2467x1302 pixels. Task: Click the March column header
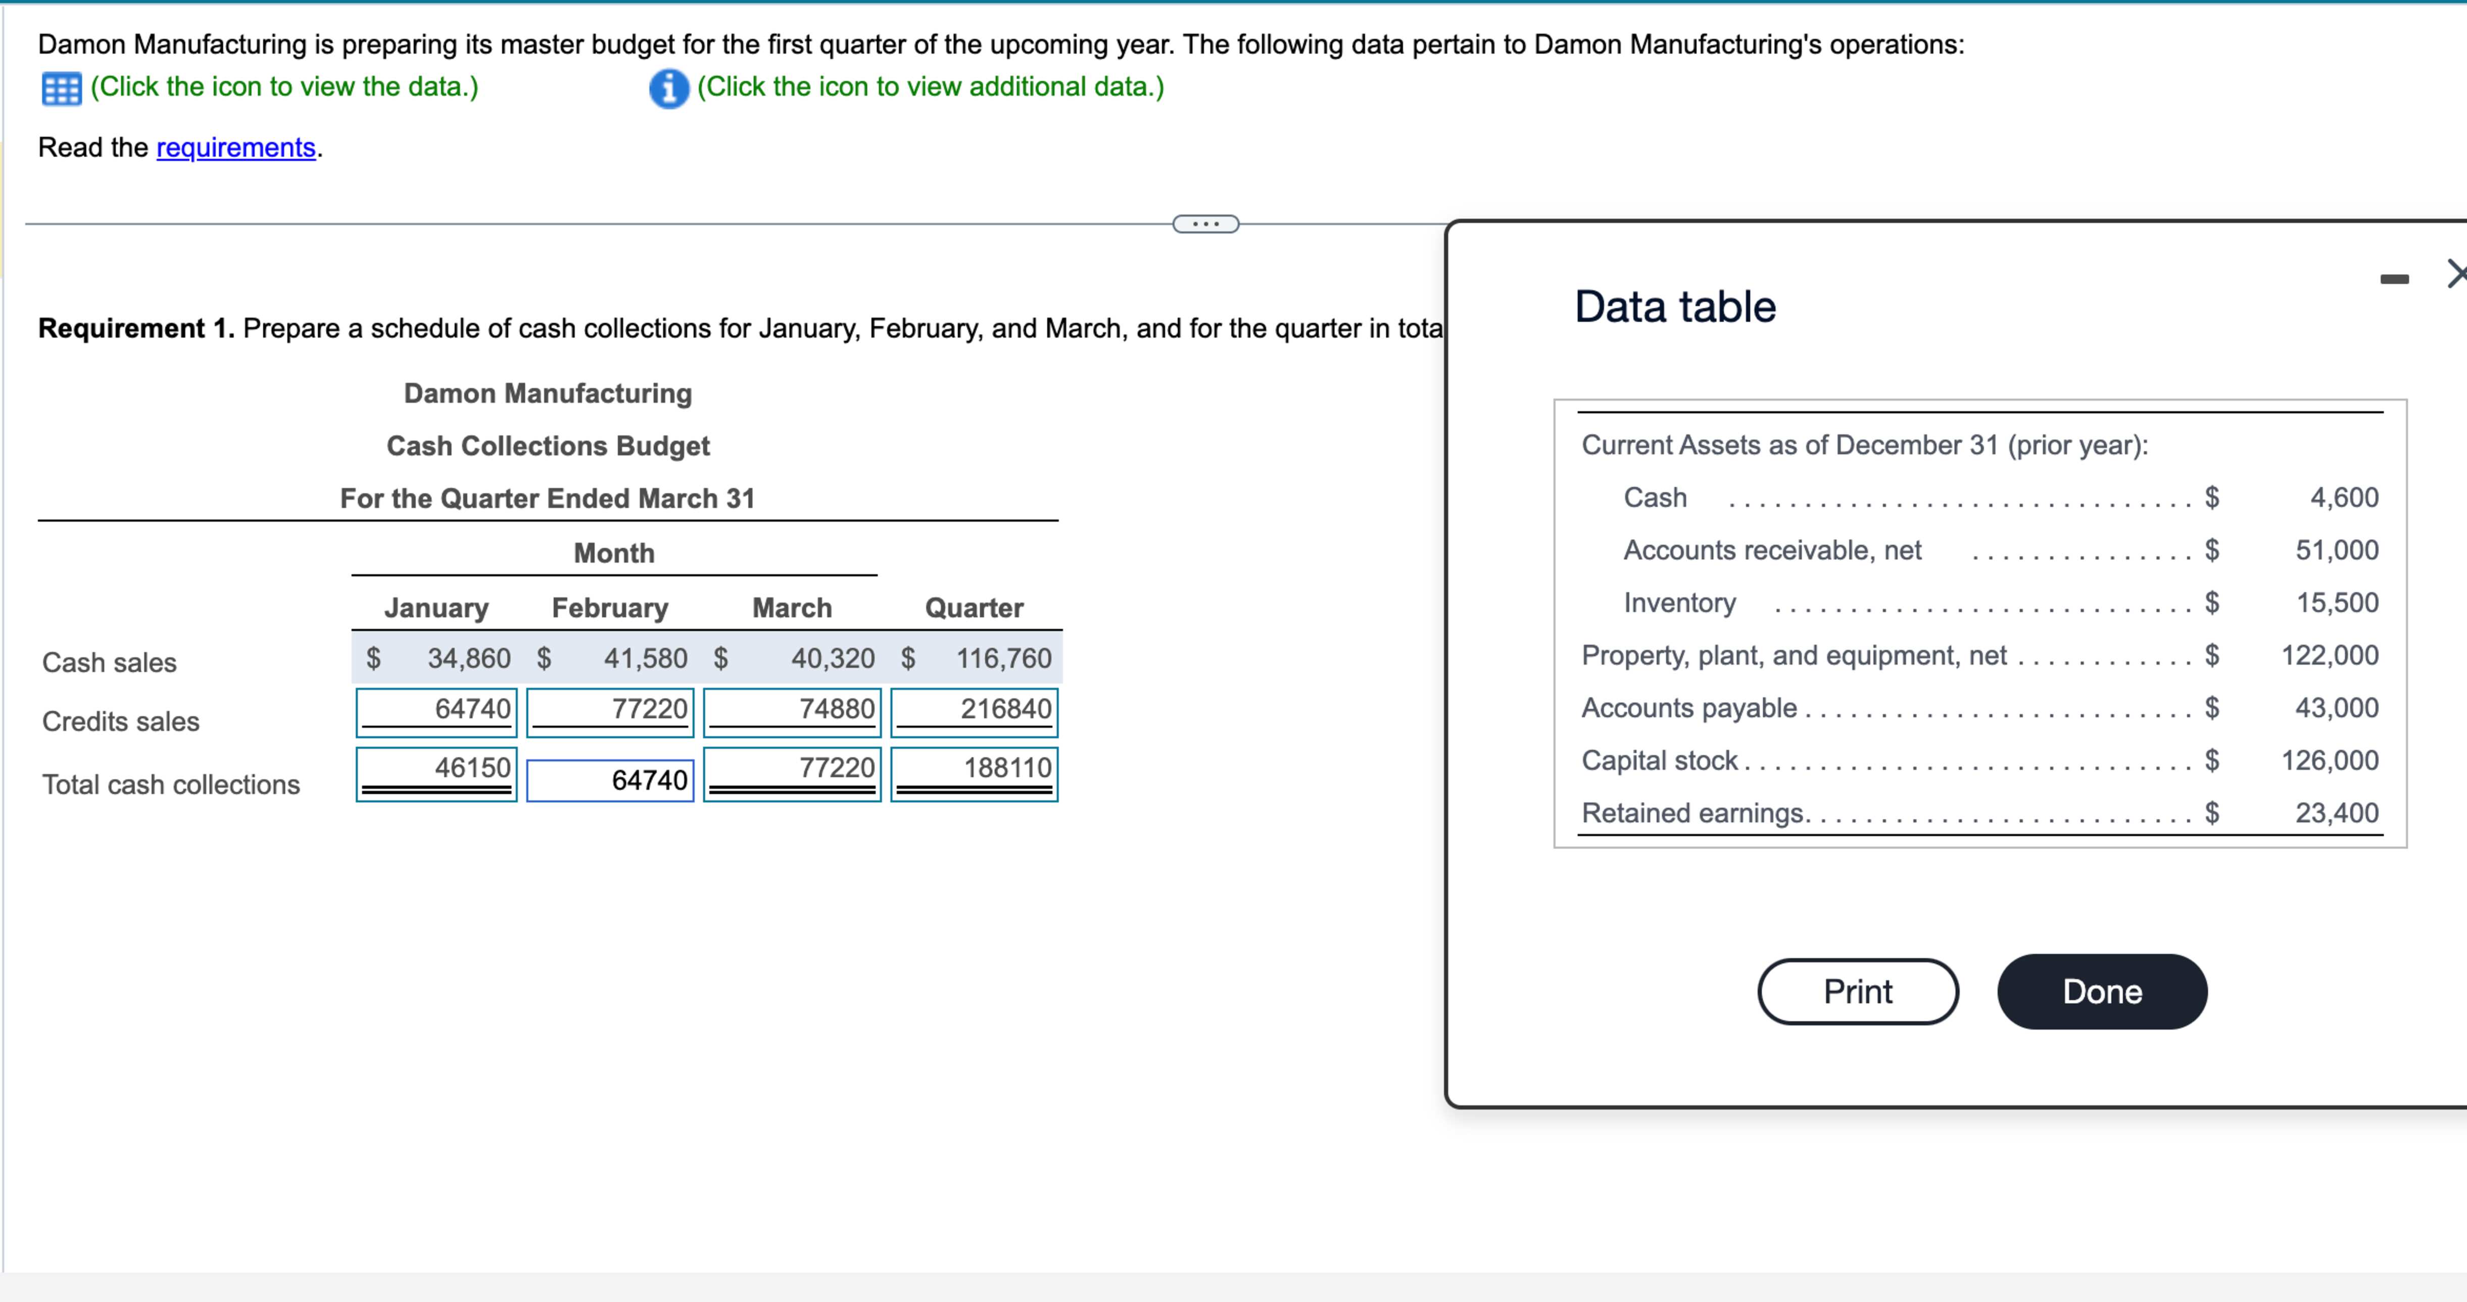point(792,607)
